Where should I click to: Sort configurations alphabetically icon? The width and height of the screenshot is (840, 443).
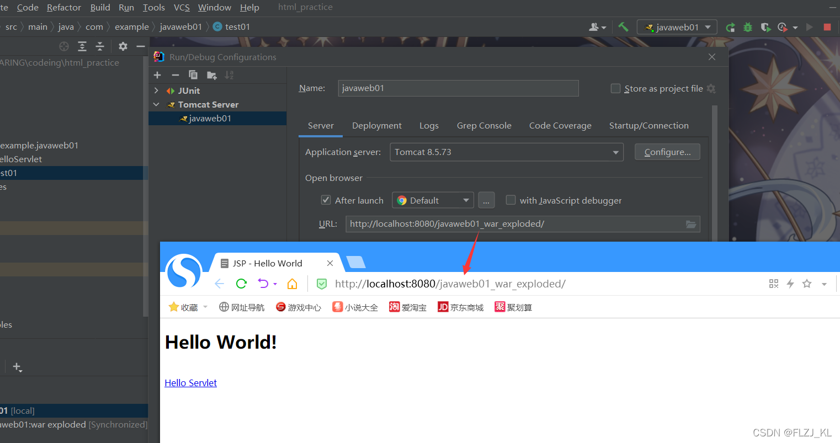(x=229, y=75)
